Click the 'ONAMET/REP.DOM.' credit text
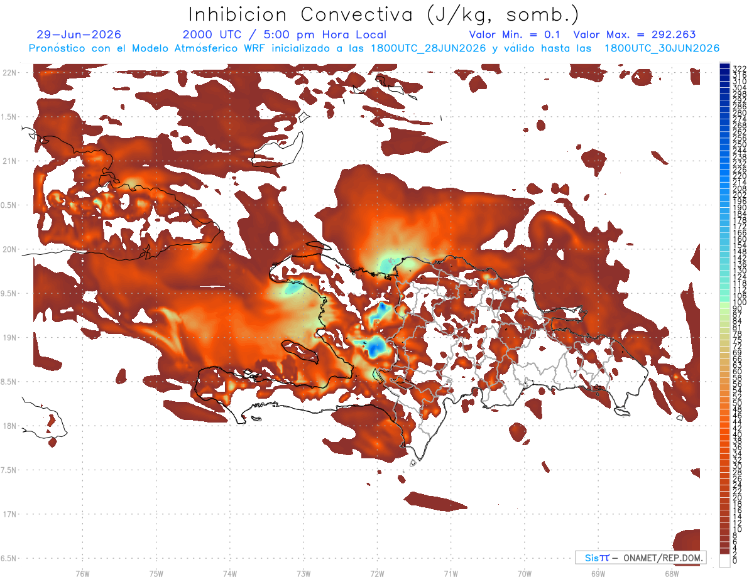The image size is (754, 582). [x=662, y=558]
